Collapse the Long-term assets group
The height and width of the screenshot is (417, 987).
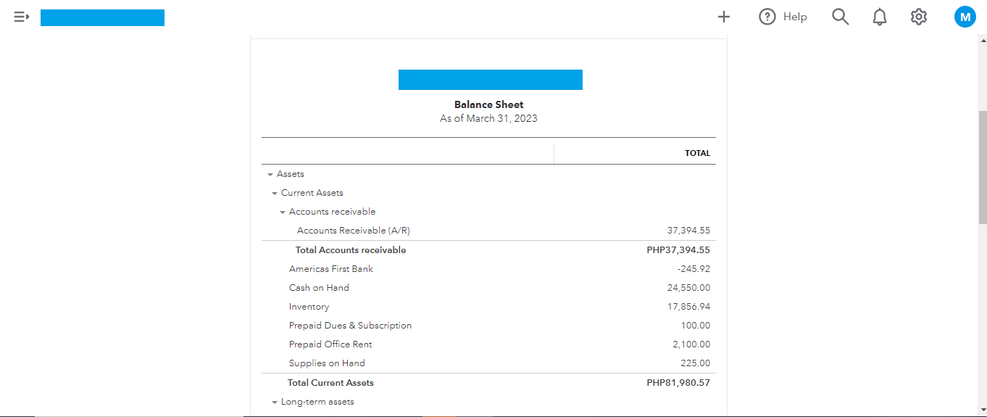coord(275,402)
